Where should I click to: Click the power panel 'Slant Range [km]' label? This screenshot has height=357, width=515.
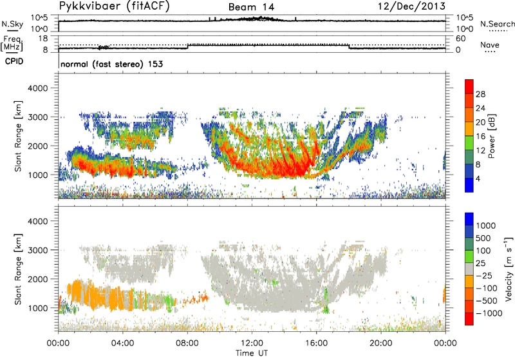(18, 136)
